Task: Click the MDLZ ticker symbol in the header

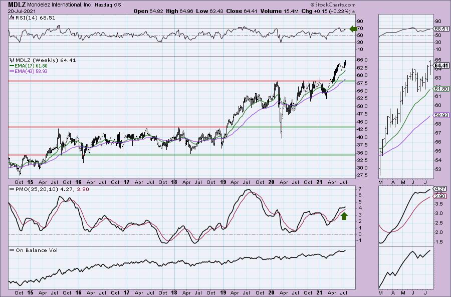Action: pos(16,4)
